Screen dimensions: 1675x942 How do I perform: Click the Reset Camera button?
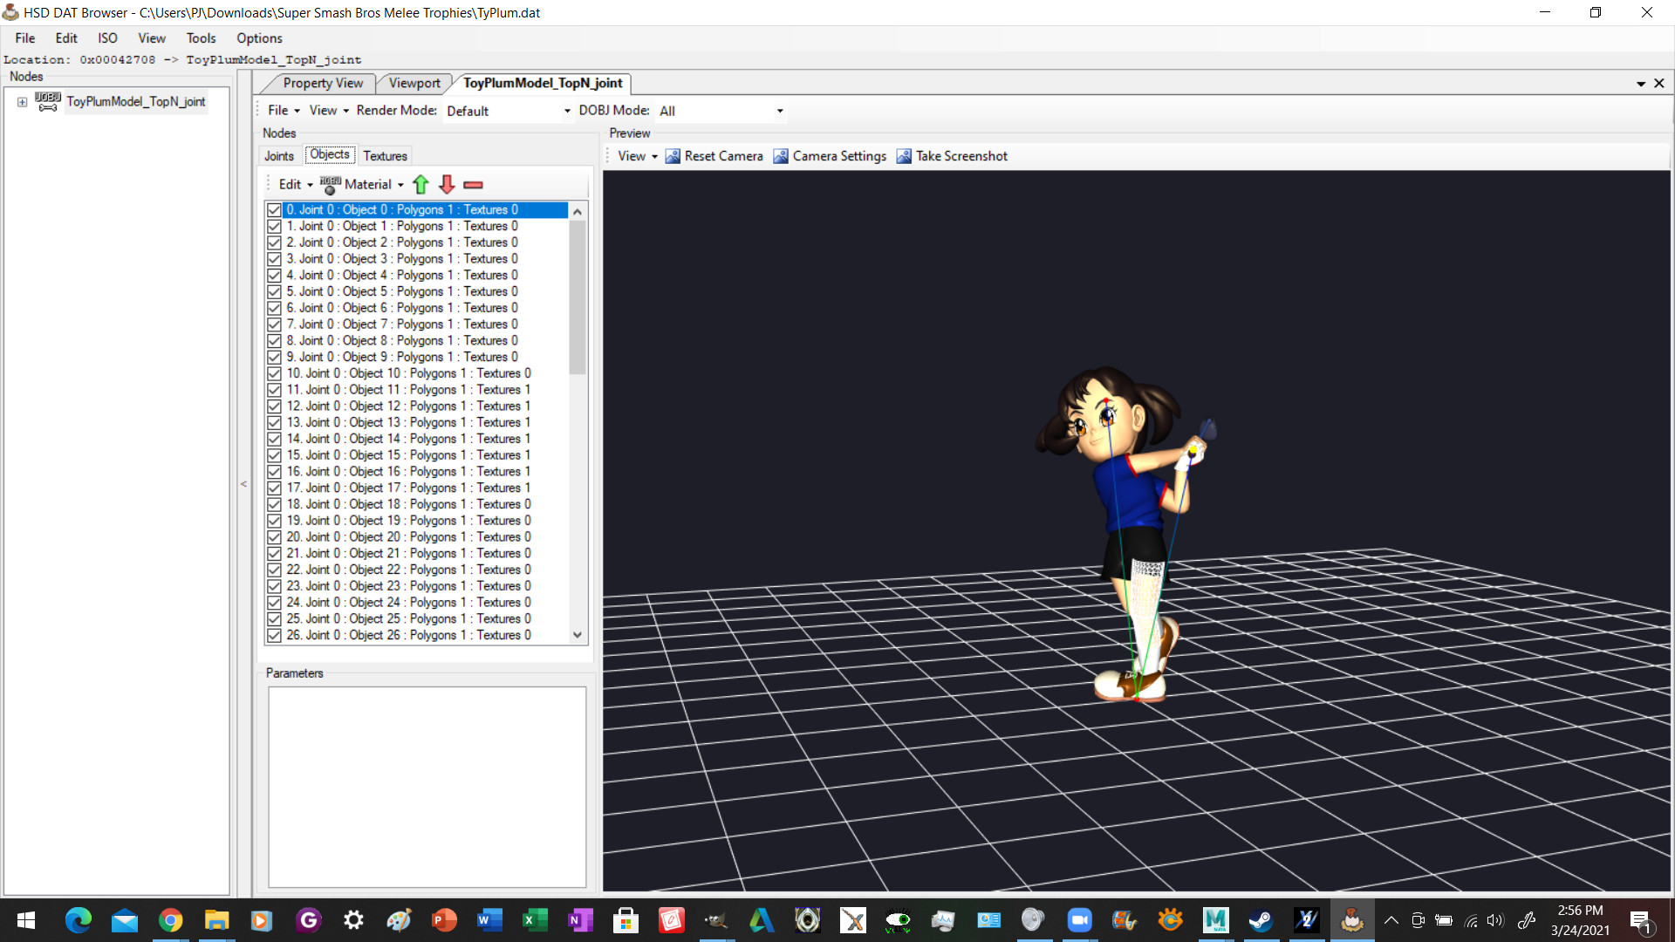coord(714,156)
